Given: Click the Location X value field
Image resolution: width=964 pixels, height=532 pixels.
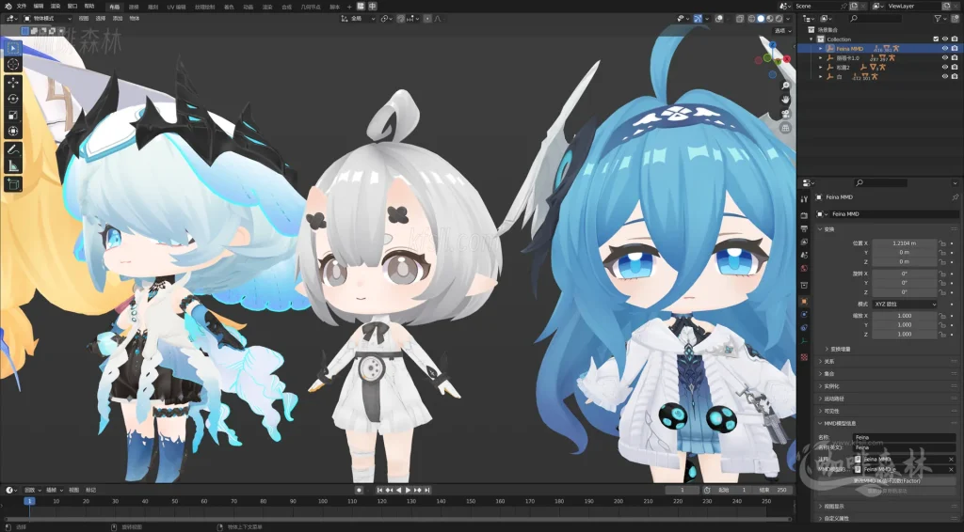Looking at the screenshot, I should [905, 243].
